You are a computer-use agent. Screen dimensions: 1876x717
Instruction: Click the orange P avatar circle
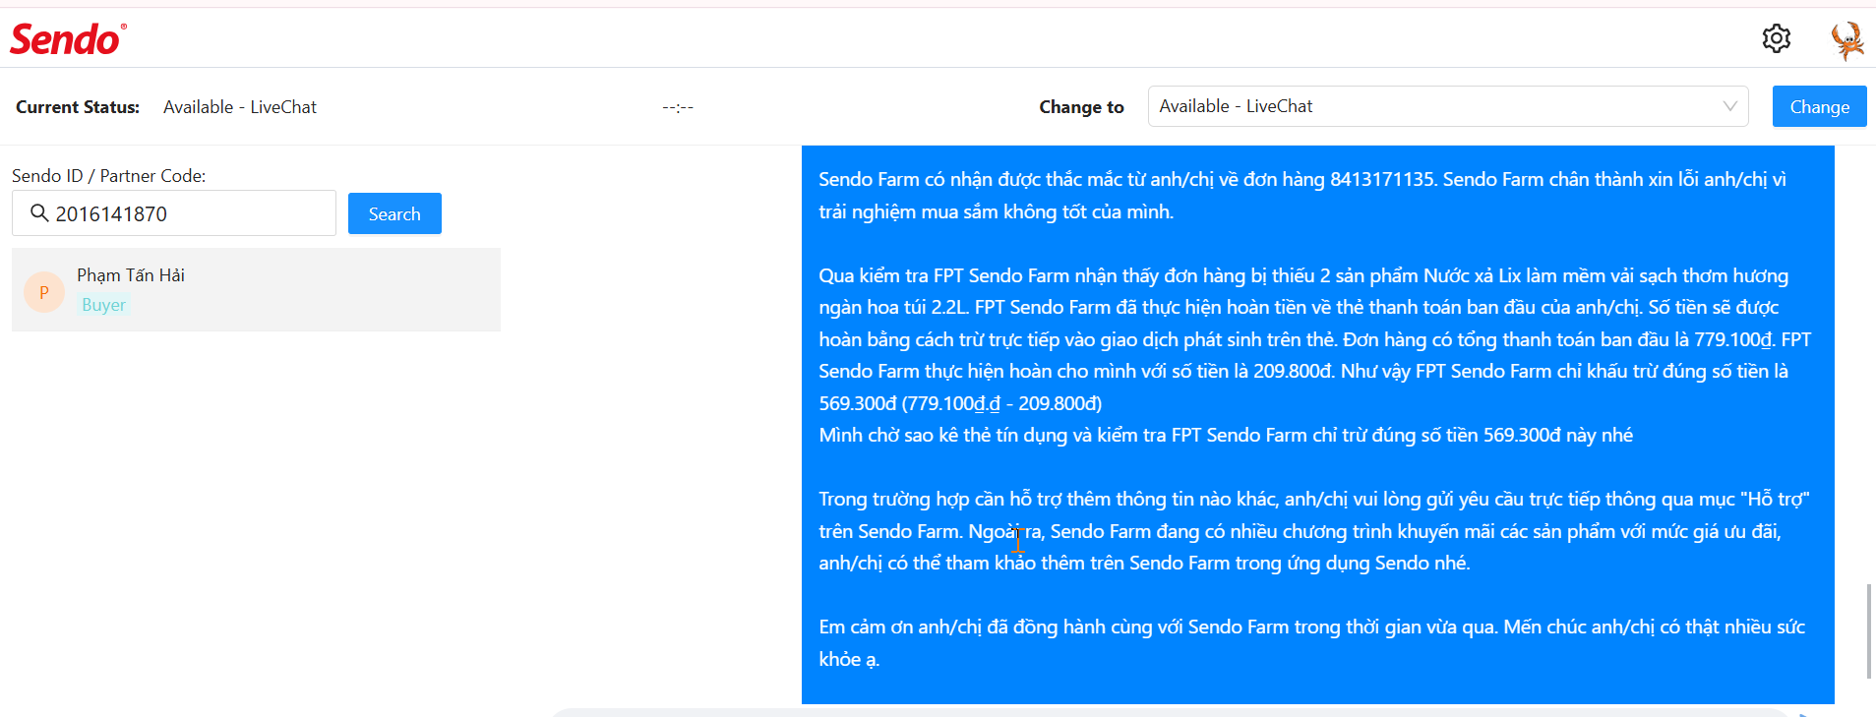[44, 292]
